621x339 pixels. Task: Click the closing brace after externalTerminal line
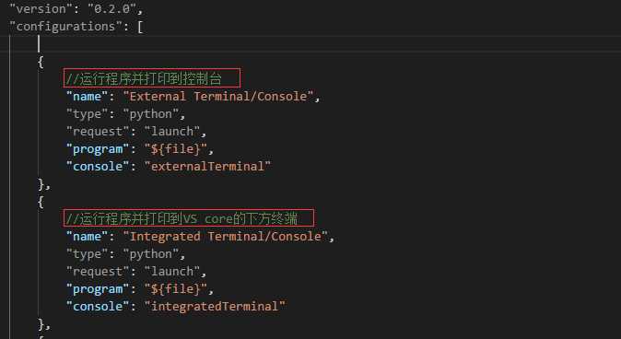coord(41,184)
